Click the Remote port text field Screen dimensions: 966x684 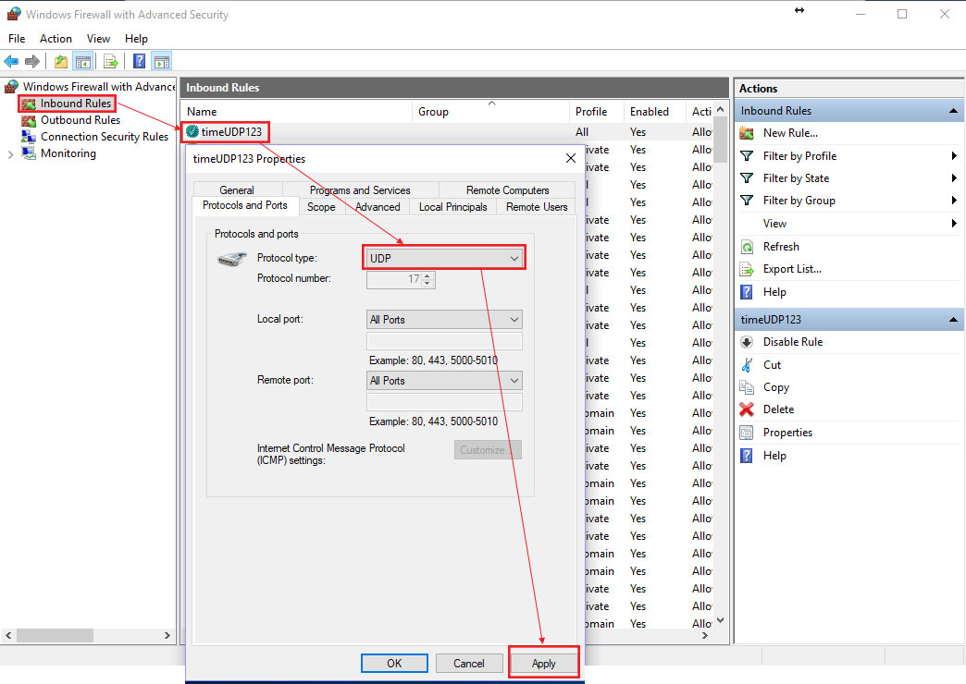444,402
